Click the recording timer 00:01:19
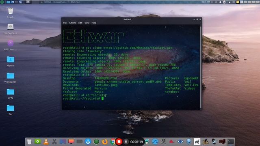This screenshot has width=260, height=146. [x=136, y=142]
